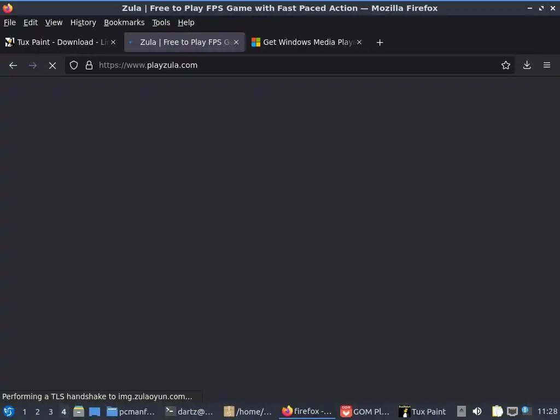Go back to the previous page

(x=13, y=66)
